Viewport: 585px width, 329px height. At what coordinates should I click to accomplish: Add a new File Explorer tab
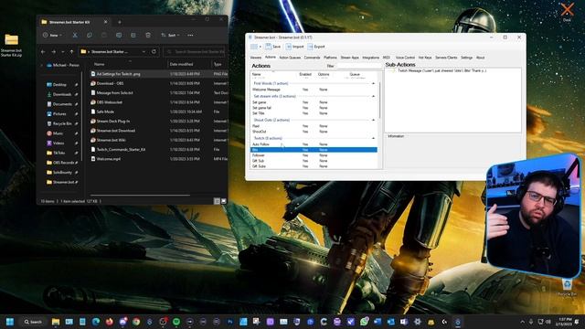(120, 22)
